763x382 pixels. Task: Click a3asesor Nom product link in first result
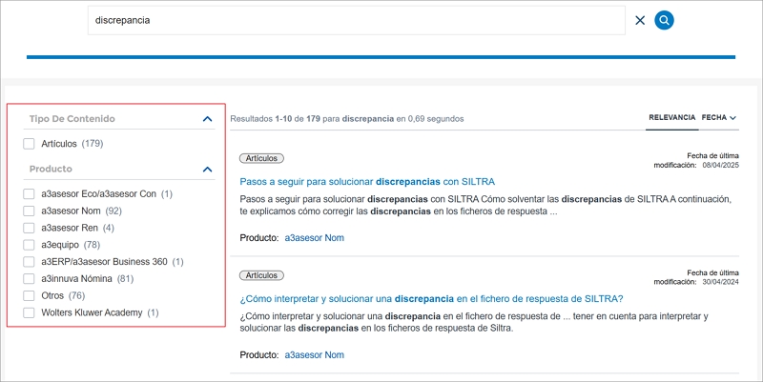[x=315, y=237]
